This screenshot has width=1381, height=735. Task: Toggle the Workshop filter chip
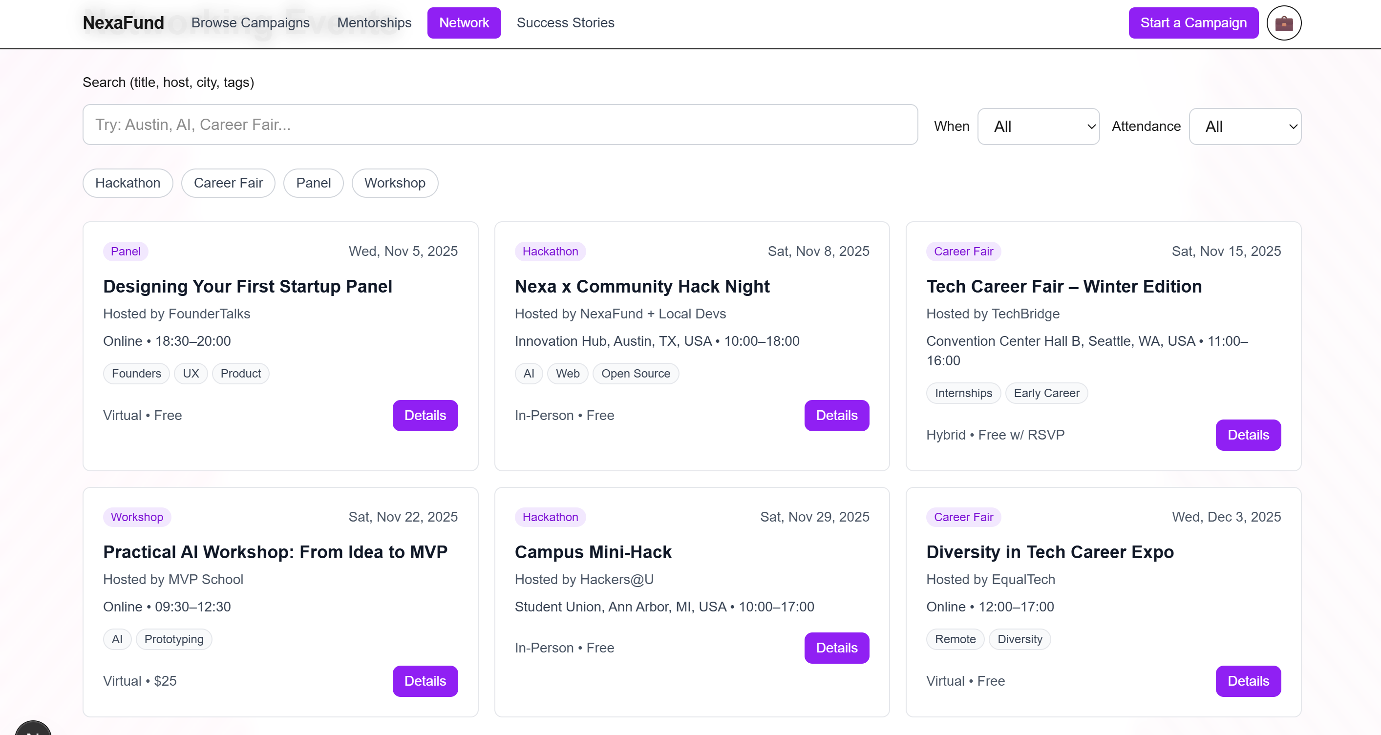coord(395,183)
